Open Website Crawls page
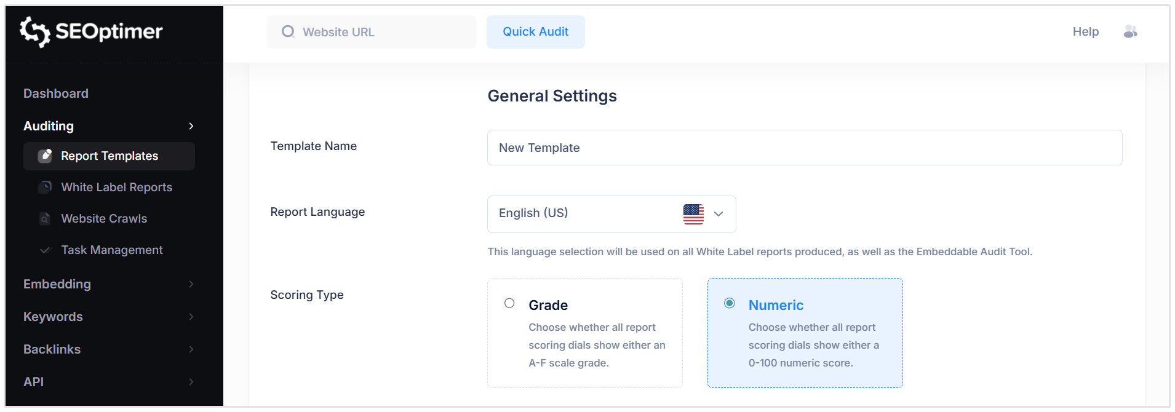 click(104, 218)
